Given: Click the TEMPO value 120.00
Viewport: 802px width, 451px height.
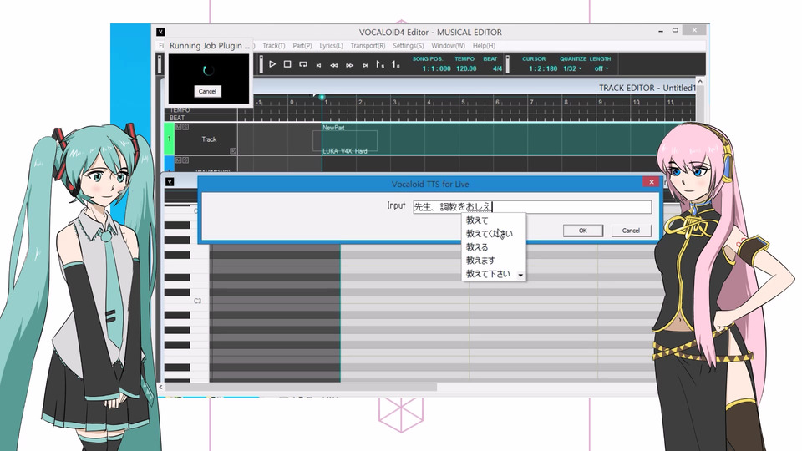Looking at the screenshot, I should [466, 68].
